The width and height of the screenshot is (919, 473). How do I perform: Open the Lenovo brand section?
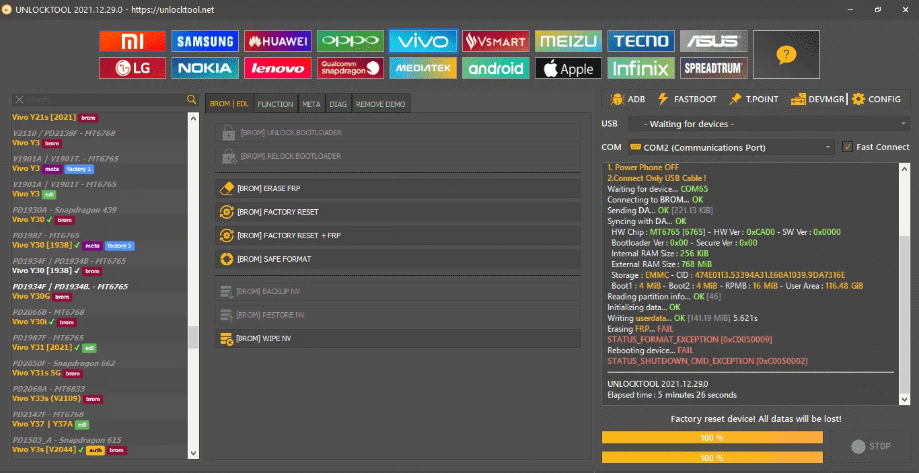(277, 68)
